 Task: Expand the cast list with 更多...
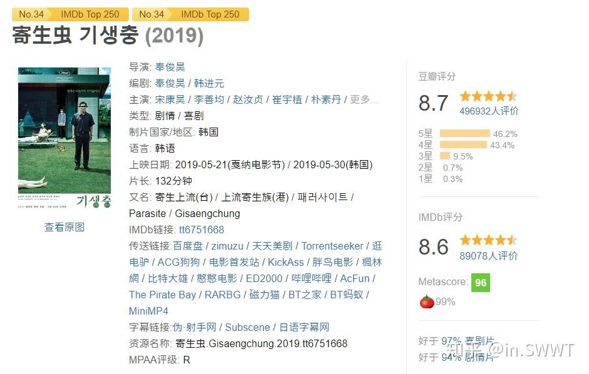pos(364,99)
